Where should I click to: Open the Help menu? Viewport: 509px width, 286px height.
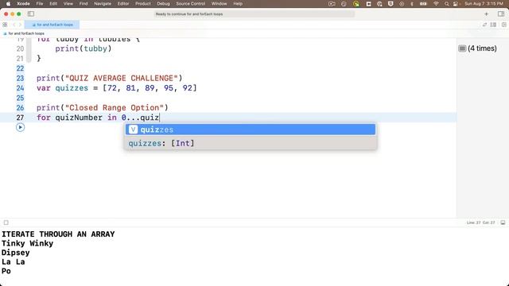[x=238, y=3]
